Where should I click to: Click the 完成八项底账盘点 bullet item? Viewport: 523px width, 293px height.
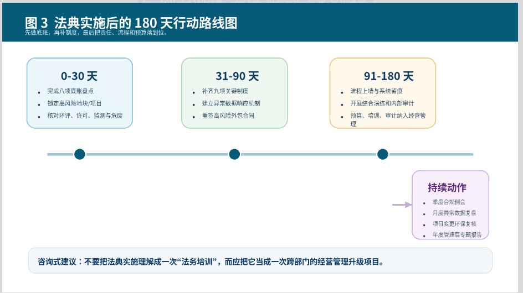70,91
